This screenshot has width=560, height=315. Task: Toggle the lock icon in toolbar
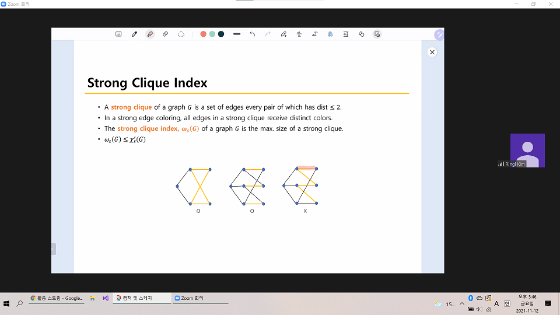tap(377, 34)
